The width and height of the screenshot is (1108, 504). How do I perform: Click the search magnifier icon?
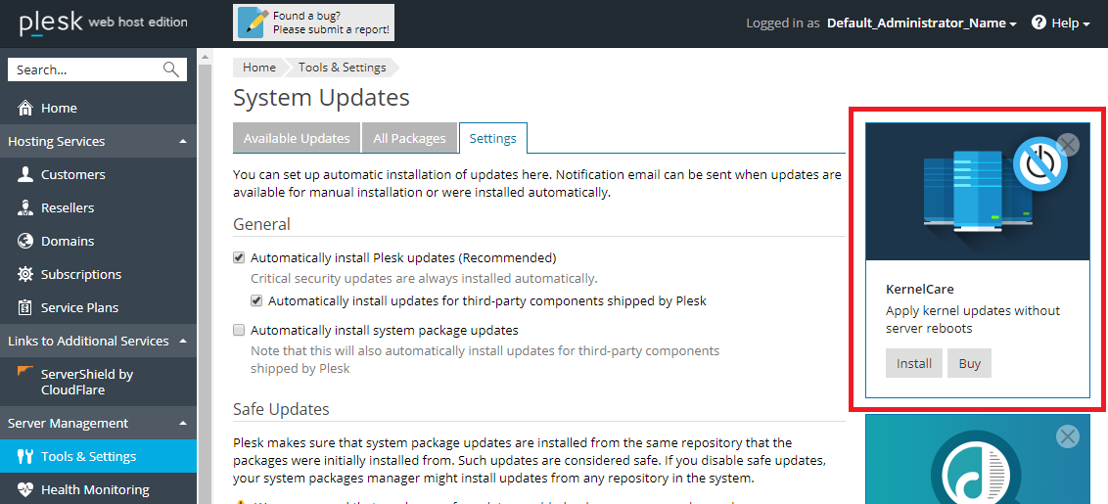pyautogui.click(x=171, y=69)
